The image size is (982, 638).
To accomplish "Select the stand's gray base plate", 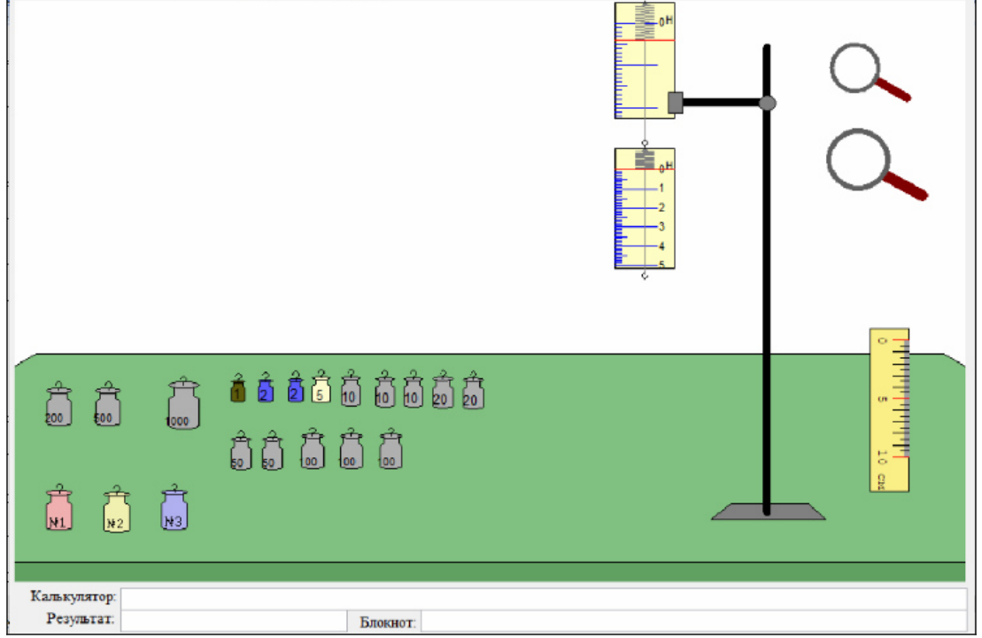I will tap(768, 511).
